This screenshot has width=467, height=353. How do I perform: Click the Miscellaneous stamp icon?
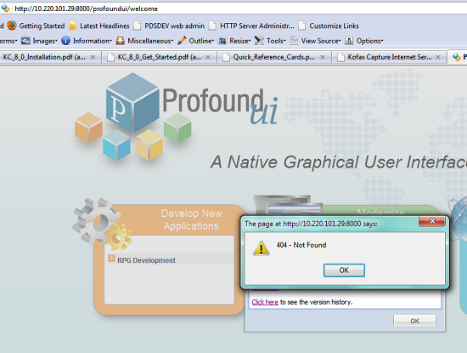tap(121, 41)
